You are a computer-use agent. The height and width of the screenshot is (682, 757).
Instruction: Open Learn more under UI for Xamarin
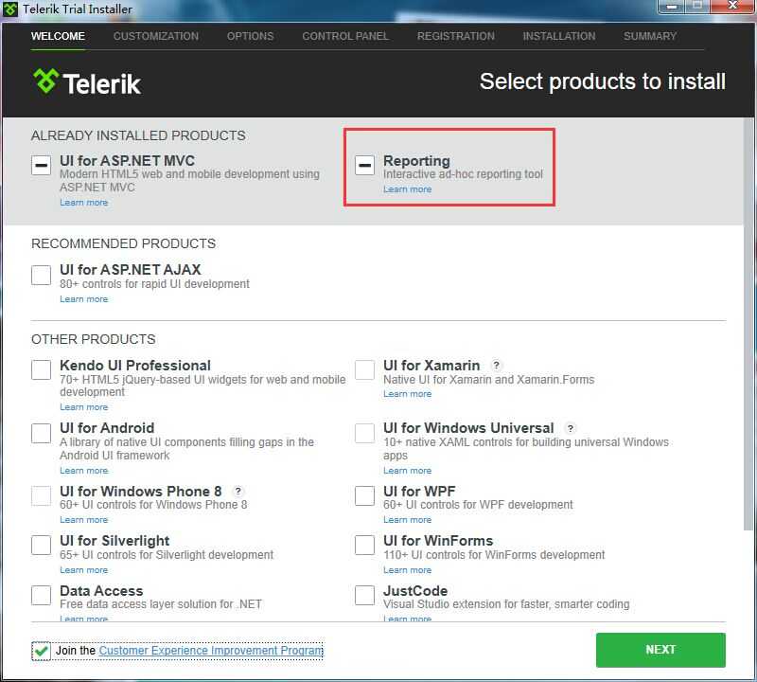[x=408, y=394]
